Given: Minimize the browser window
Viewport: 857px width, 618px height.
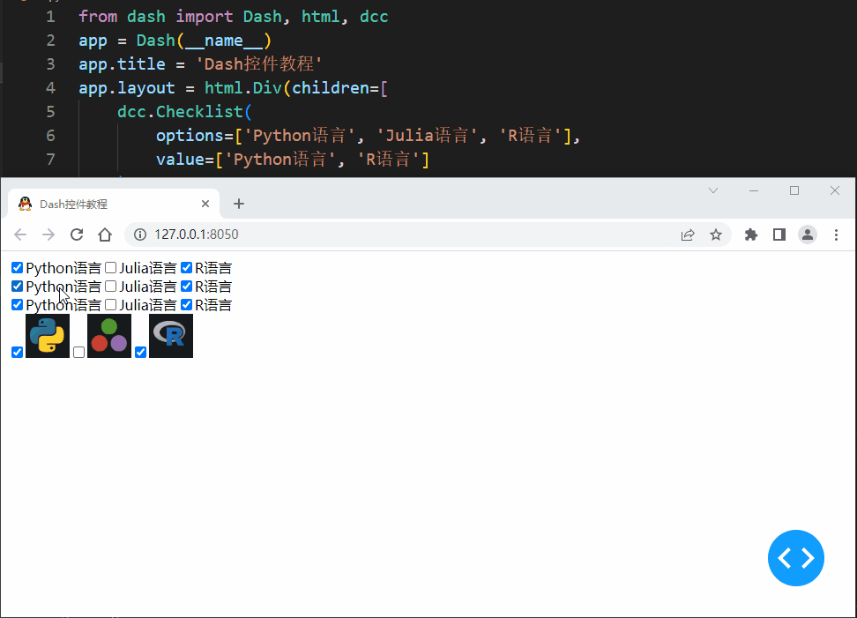Looking at the screenshot, I should click(x=754, y=190).
